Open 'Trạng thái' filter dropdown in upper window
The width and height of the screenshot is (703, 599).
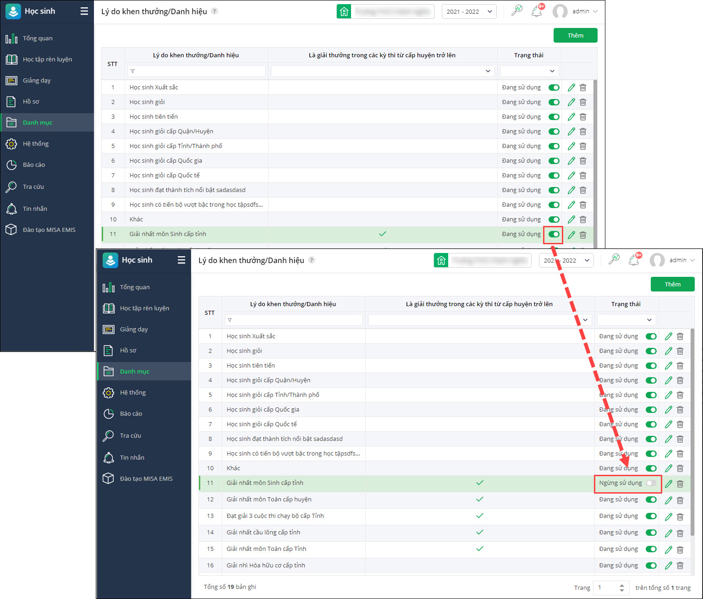pos(529,71)
